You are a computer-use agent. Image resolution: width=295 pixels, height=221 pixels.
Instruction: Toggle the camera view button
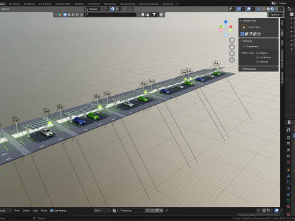pyautogui.click(x=232, y=53)
